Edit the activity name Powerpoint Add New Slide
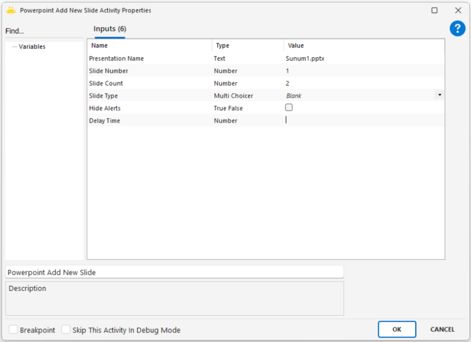Viewport: 471px width, 342px height. tap(174, 272)
